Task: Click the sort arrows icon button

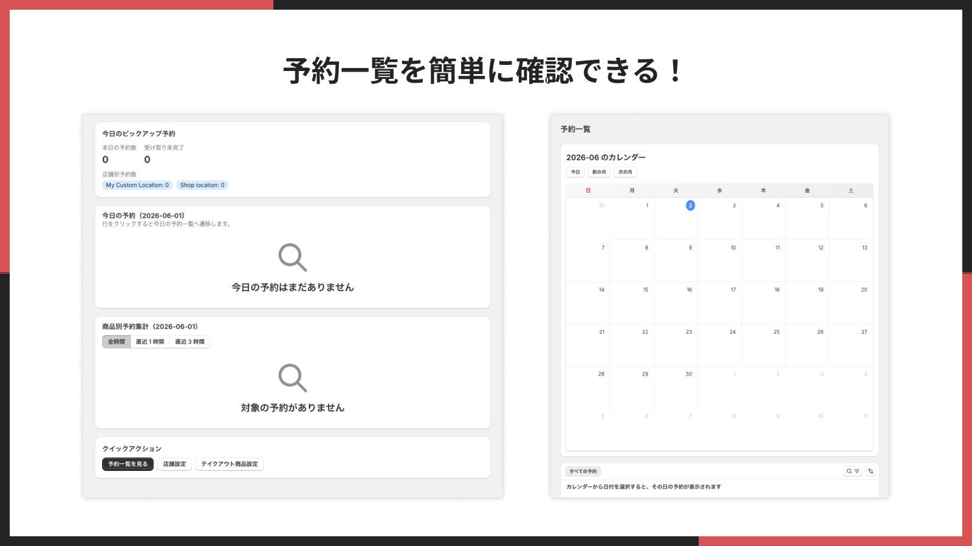Action: tap(871, 471)
